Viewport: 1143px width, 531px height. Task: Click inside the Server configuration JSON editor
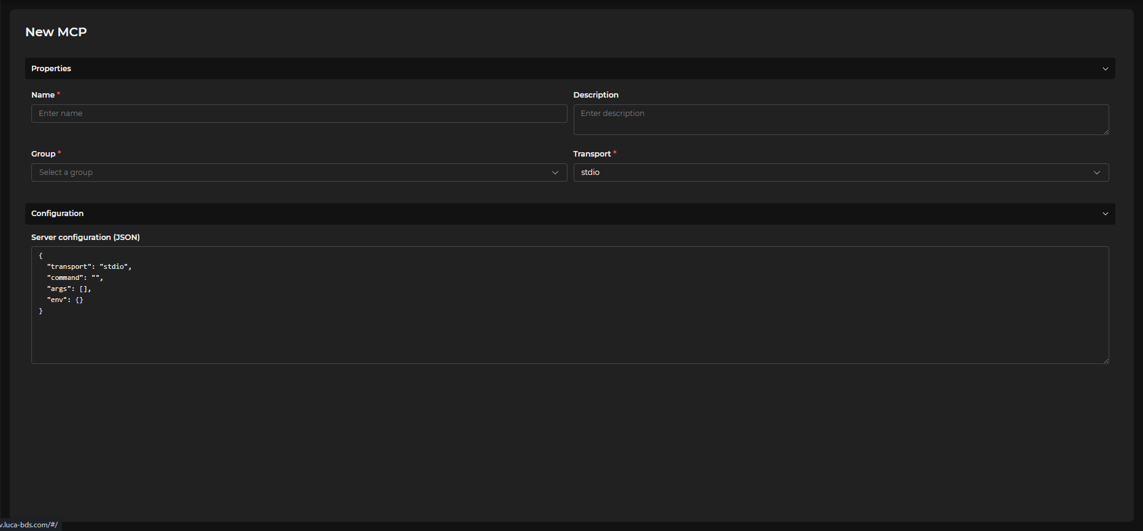pos(570,305)
